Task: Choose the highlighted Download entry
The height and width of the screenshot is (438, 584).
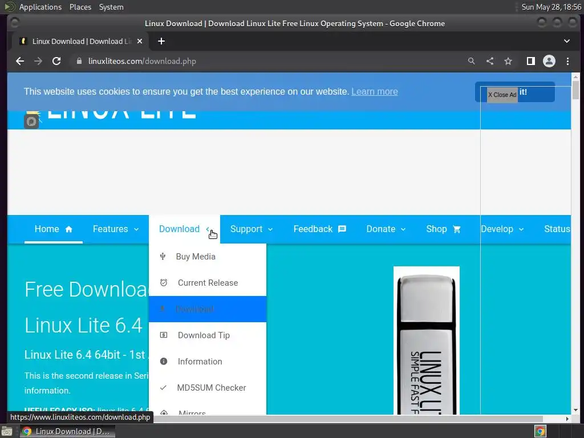Action: 208,309
